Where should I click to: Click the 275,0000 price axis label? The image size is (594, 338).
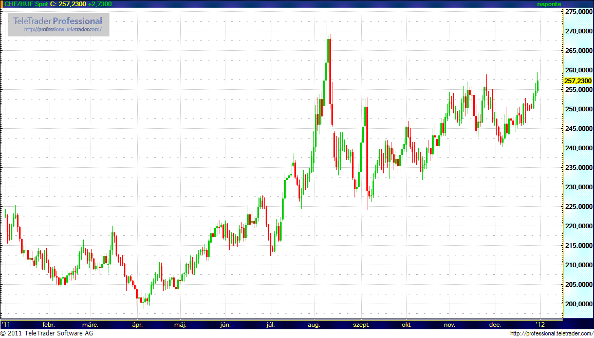[x=579, y=12]
